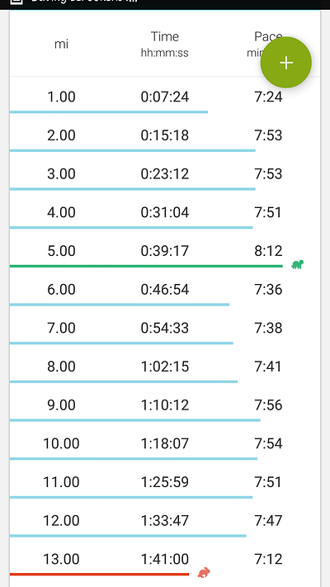
Task: Tap the 8:12 pace value
Action: (268, 251)
